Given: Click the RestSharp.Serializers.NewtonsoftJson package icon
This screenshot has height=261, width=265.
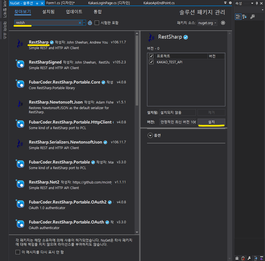Looking at the screenshot, I should click(20, 144).
